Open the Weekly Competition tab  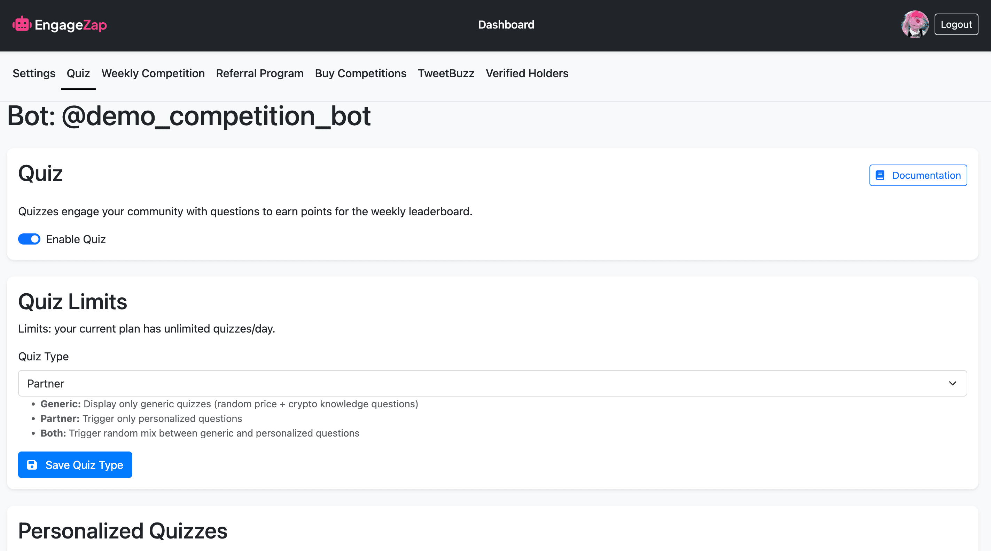click(x=153, y=73)
